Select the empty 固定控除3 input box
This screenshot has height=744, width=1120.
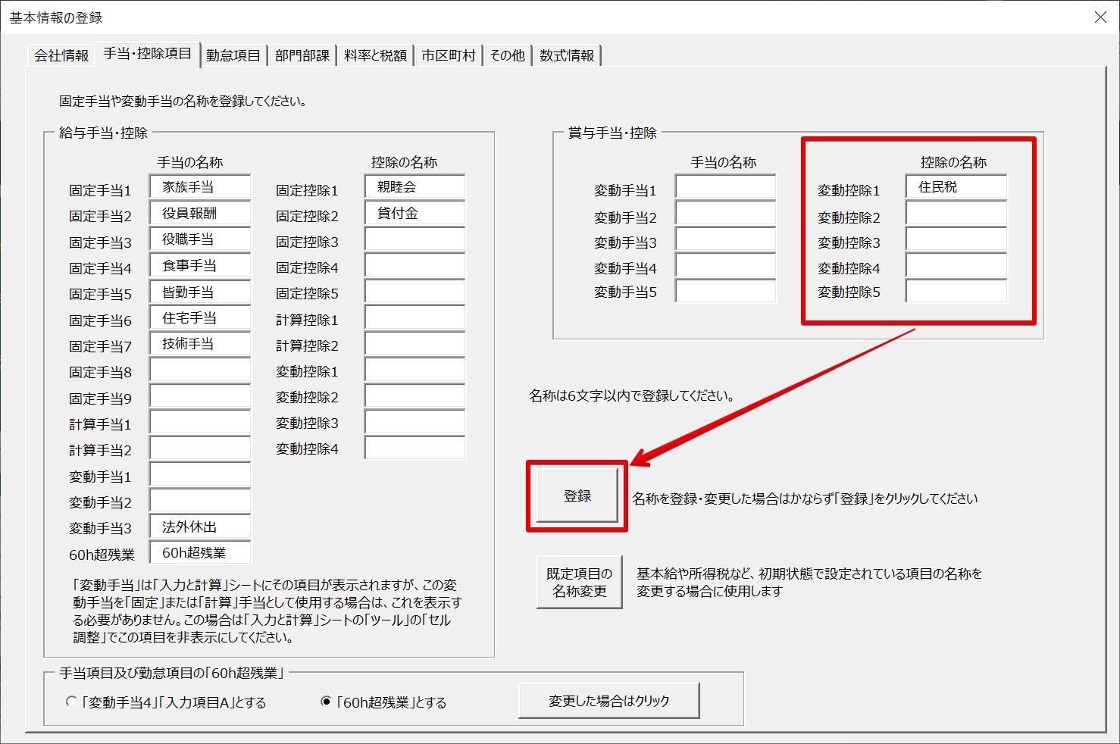click(x=415, y=240)
